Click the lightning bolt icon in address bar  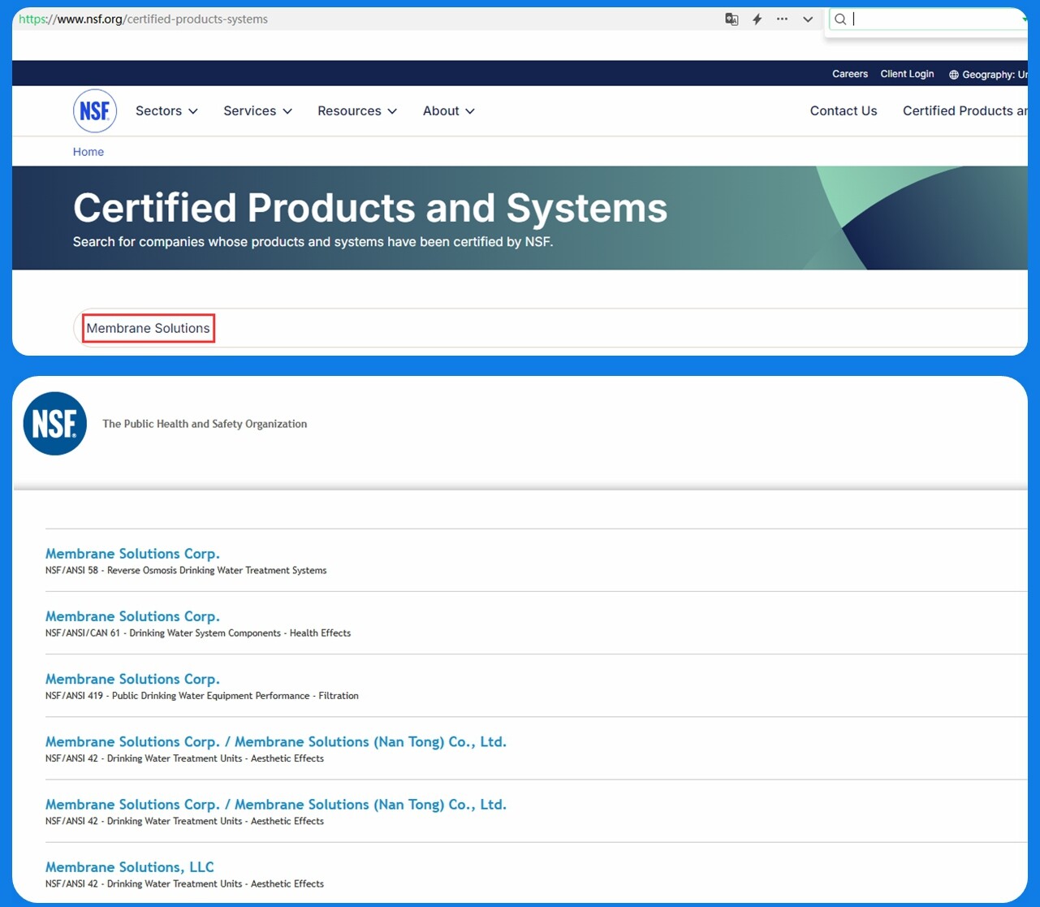[x=757, y=19]
